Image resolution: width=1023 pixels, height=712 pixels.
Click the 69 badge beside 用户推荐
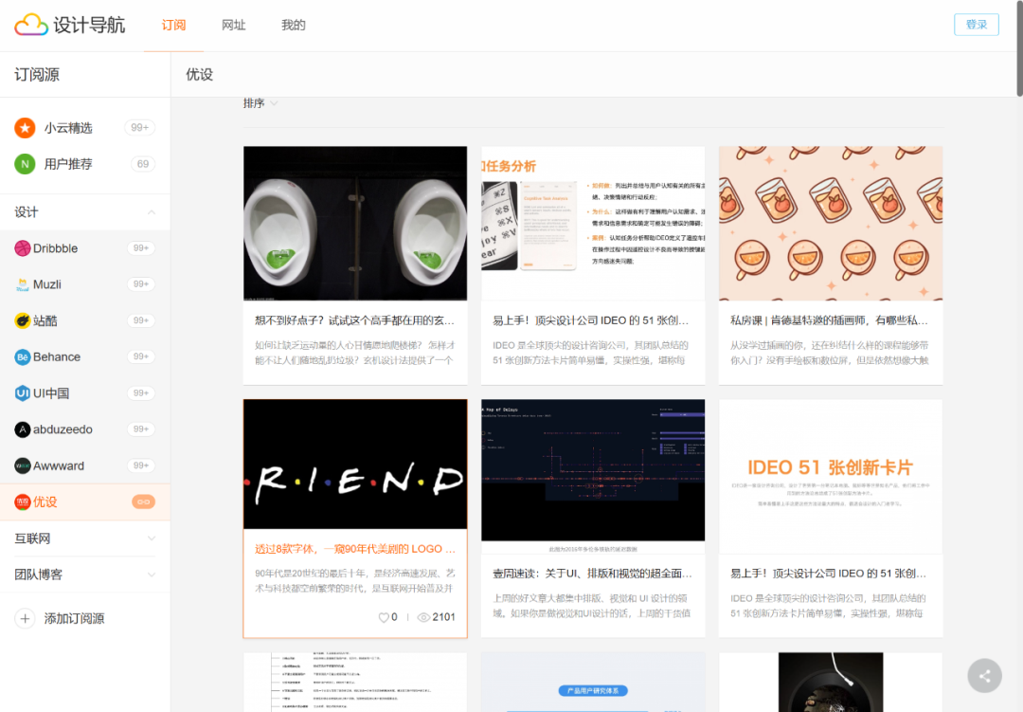(x=143, y=164)
